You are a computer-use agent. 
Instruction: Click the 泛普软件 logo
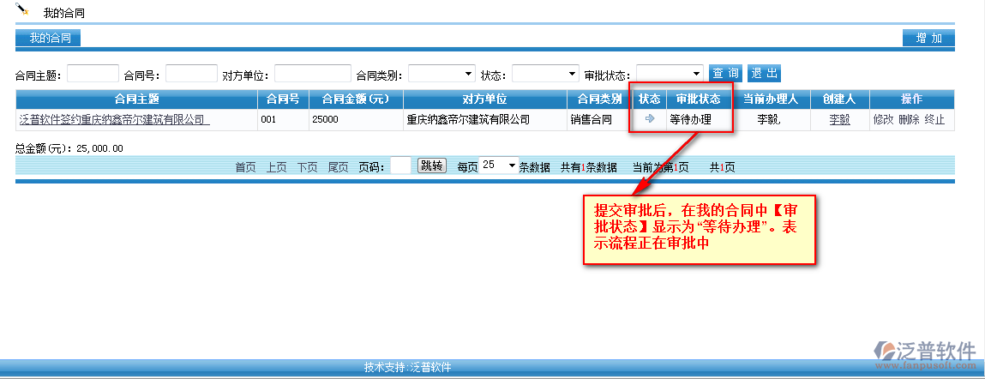pyautogui.click(x=924, y=354)
